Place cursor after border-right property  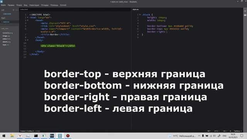tap(167, 32)
